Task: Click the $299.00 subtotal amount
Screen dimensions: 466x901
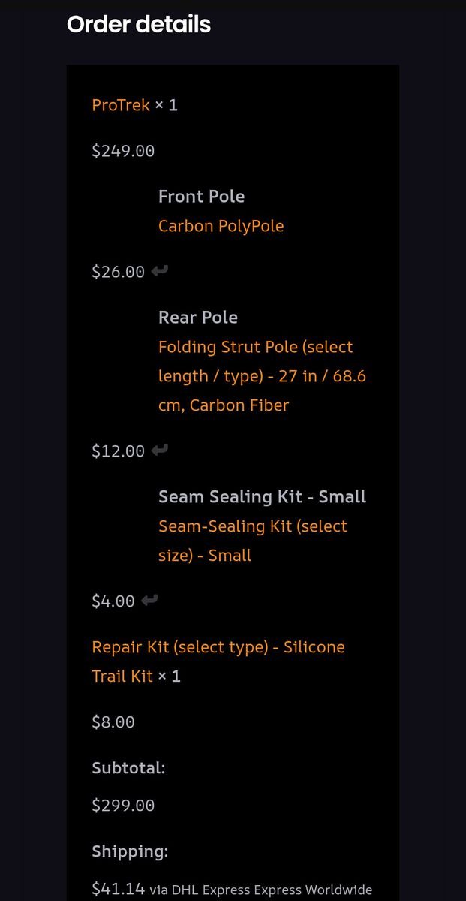Action: pyautogui.click(x=123, y=806)
